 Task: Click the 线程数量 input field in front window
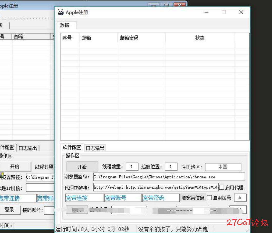point(132,167)
